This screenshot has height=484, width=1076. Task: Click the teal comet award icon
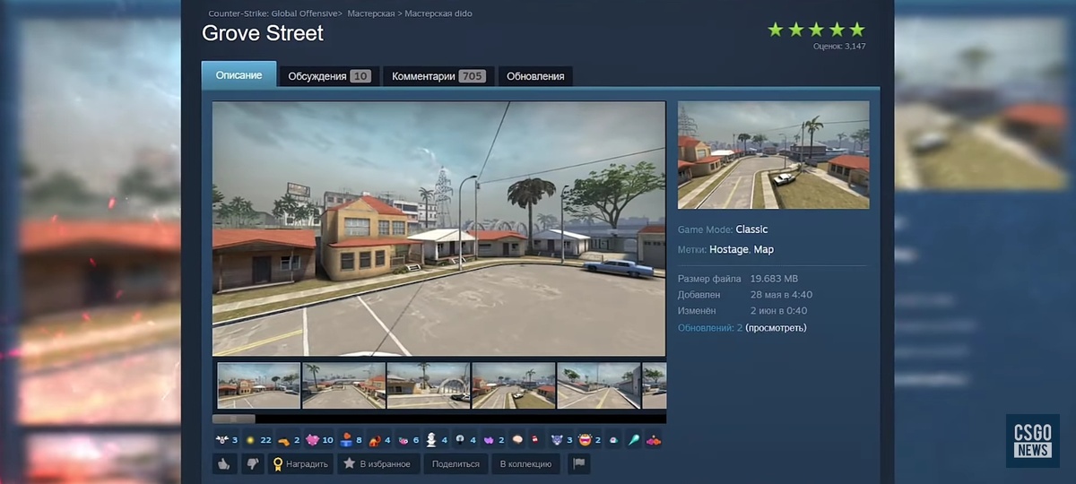tap(634, 439)
